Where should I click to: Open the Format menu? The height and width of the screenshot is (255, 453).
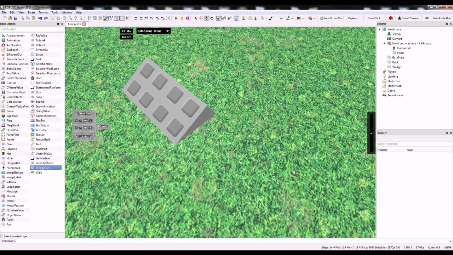pos(43,12)
